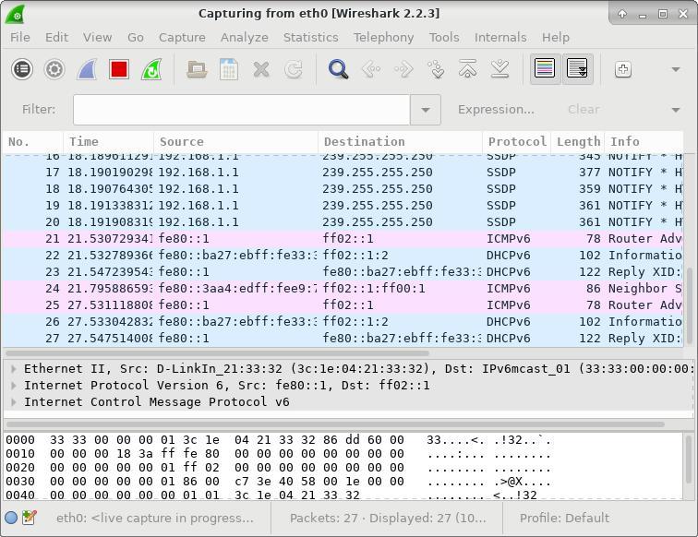Click the Profile: Default status text
Viewport: 698px width, 537px height.
(564, 518)
